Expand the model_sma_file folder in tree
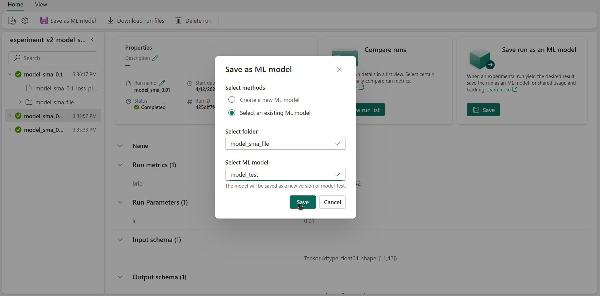This screenshot has height=296, width=600. tap(20, 102)
